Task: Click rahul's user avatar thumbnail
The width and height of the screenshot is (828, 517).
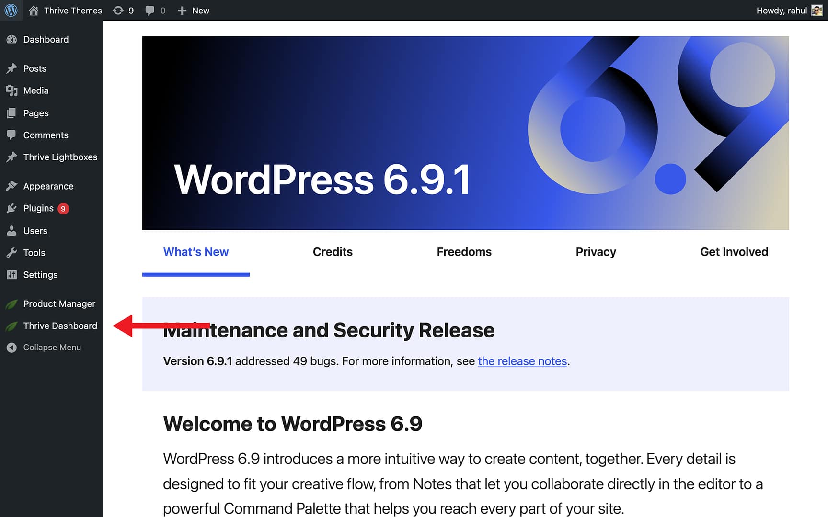Action: click(816, 11)
